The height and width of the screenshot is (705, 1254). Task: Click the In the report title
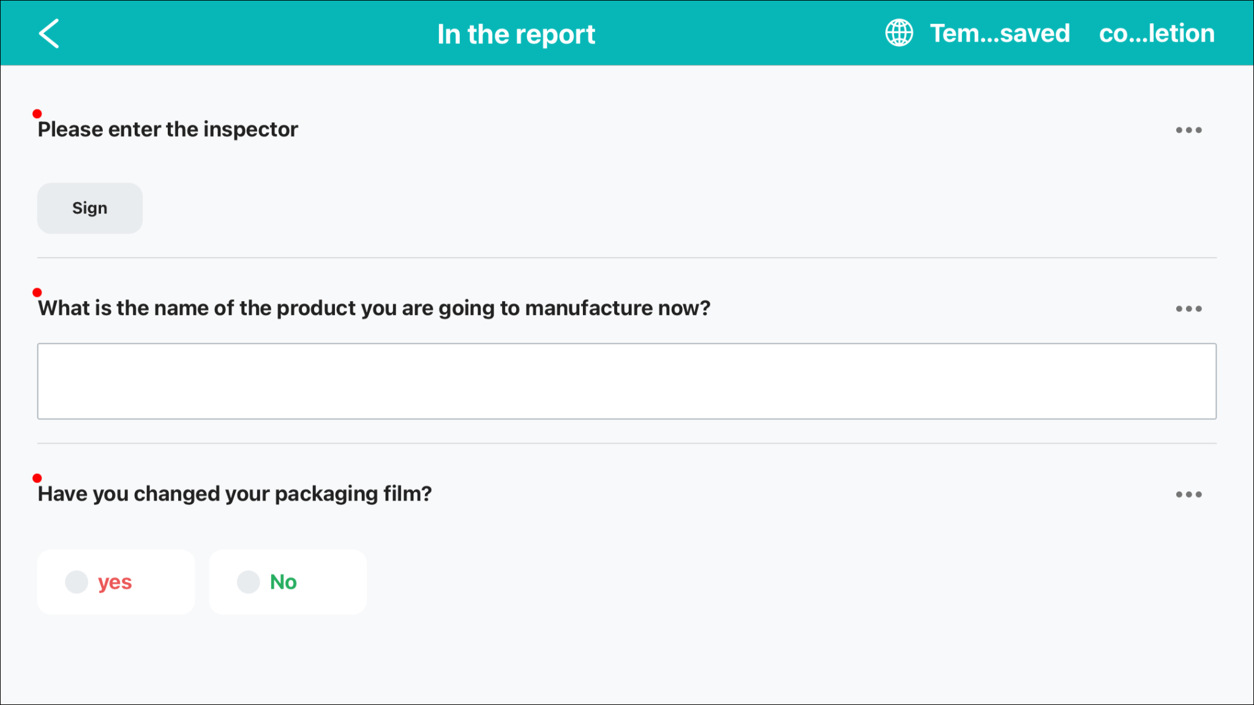pos(516,34)
